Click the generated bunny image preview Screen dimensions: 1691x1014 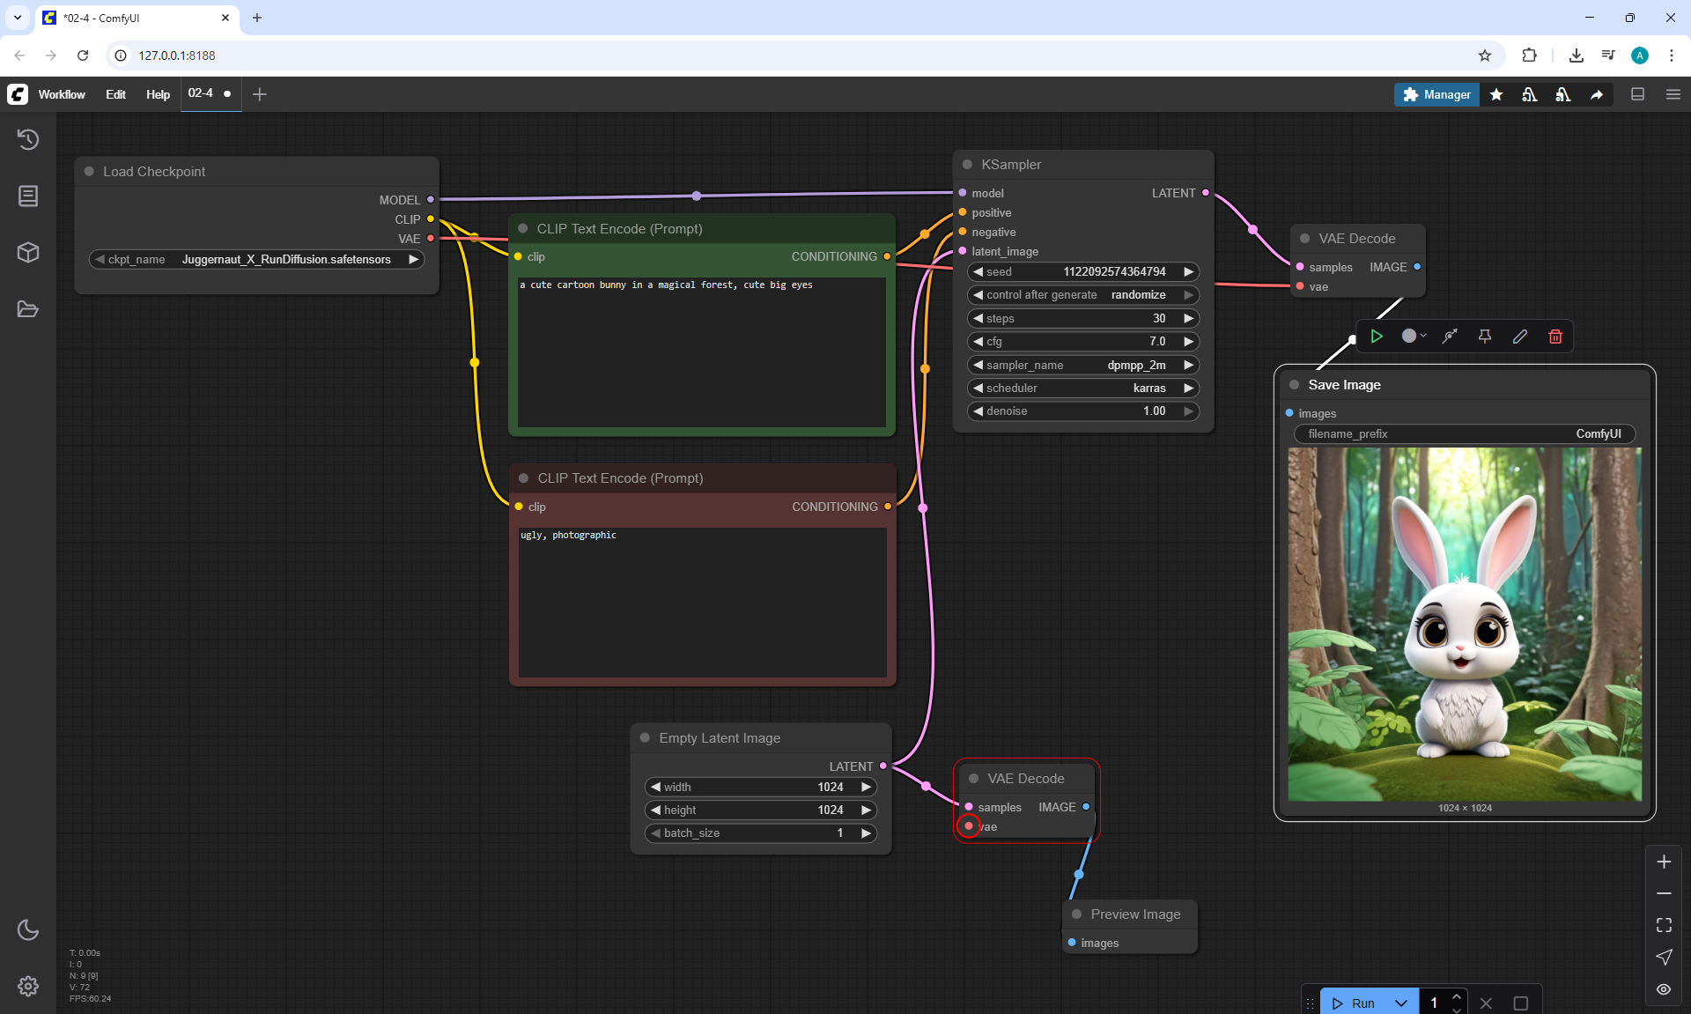point(1464,624)
